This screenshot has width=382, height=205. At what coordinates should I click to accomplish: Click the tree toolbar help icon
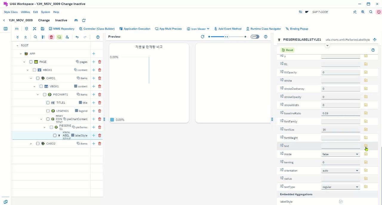tap(98, 37)
